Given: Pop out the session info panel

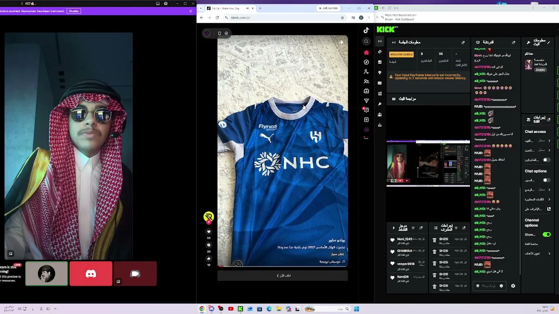Looking at the screenshot, I should tap(463, 42).
